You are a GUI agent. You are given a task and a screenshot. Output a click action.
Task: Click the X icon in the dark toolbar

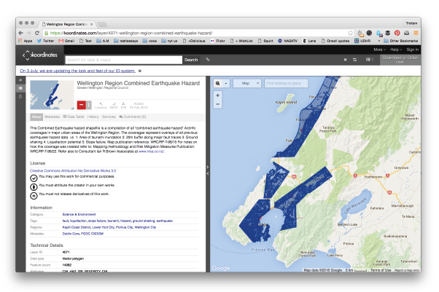[x=345, y=60]
